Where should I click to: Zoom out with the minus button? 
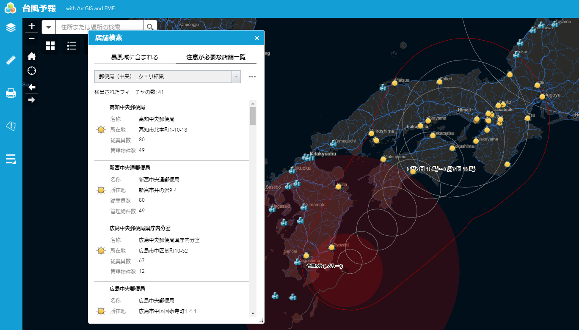pos(31,38)
